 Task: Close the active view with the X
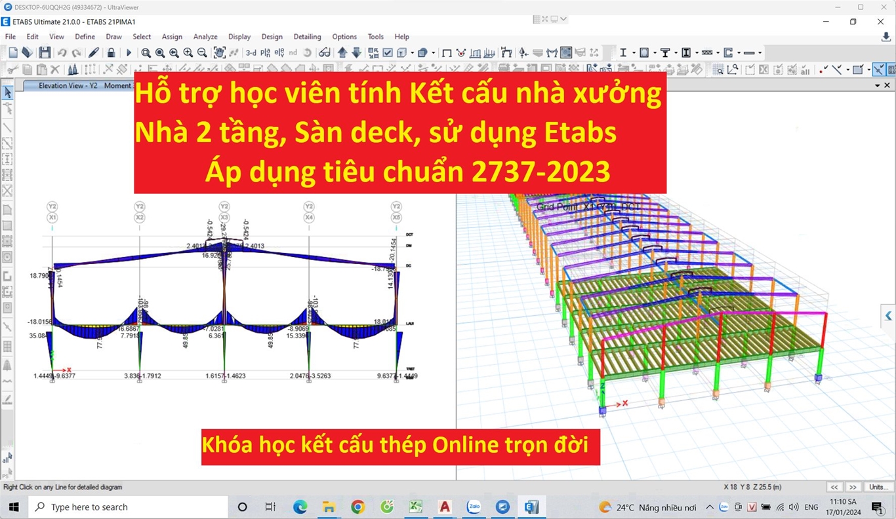coord(888,85)
